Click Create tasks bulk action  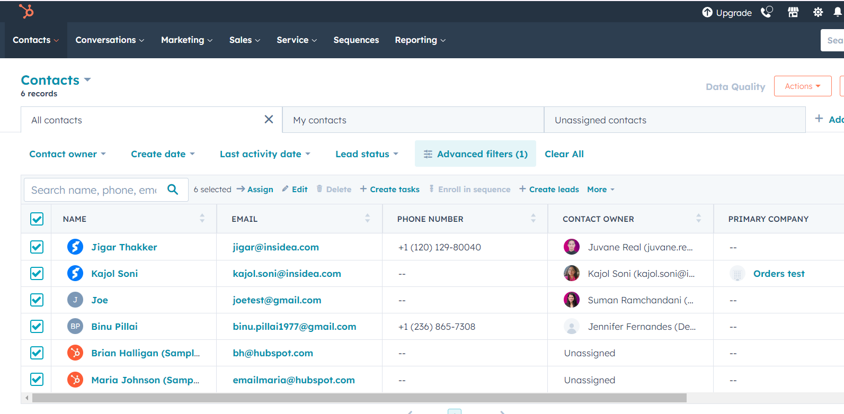pyautogui.click(x=389, y=190)
